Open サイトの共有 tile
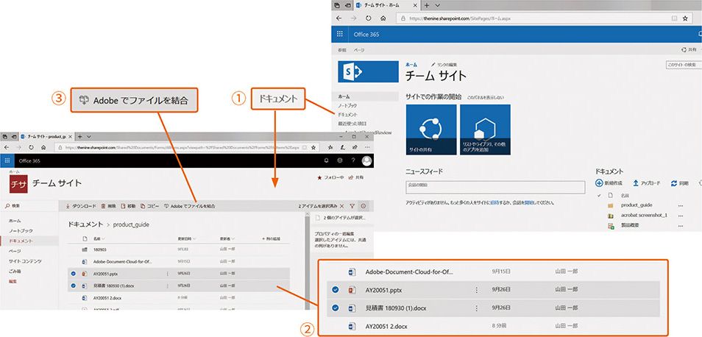The width and height of the screenshot is (702, 337). click(431, 130)
